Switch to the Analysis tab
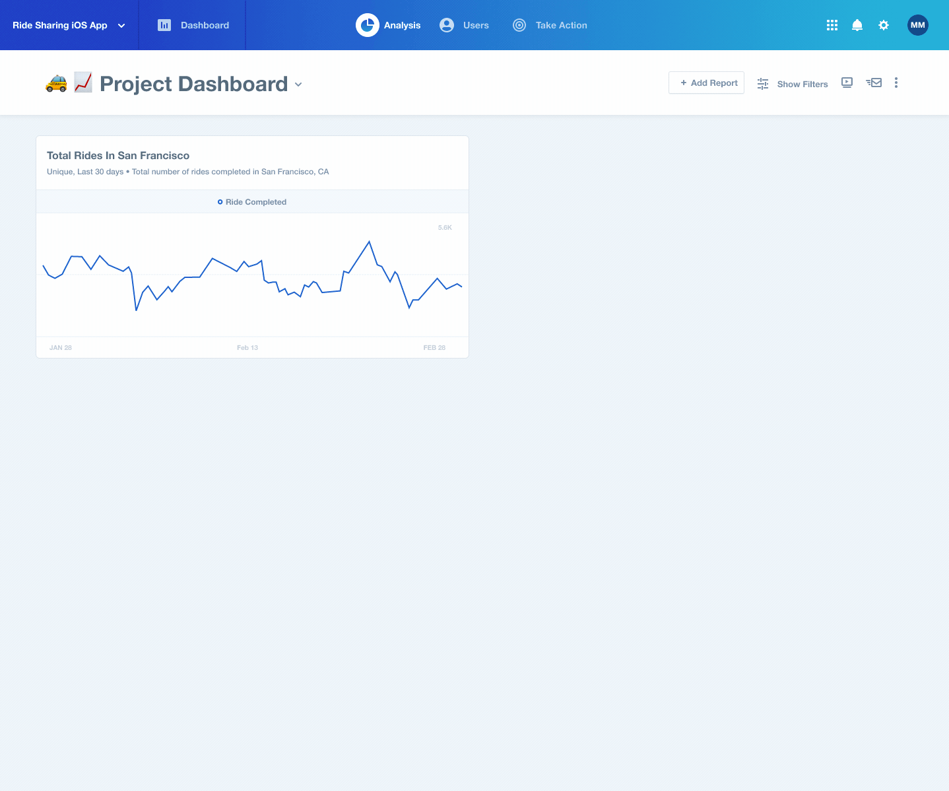The height and width of the screenshot is (791, 949). point(402,25)
